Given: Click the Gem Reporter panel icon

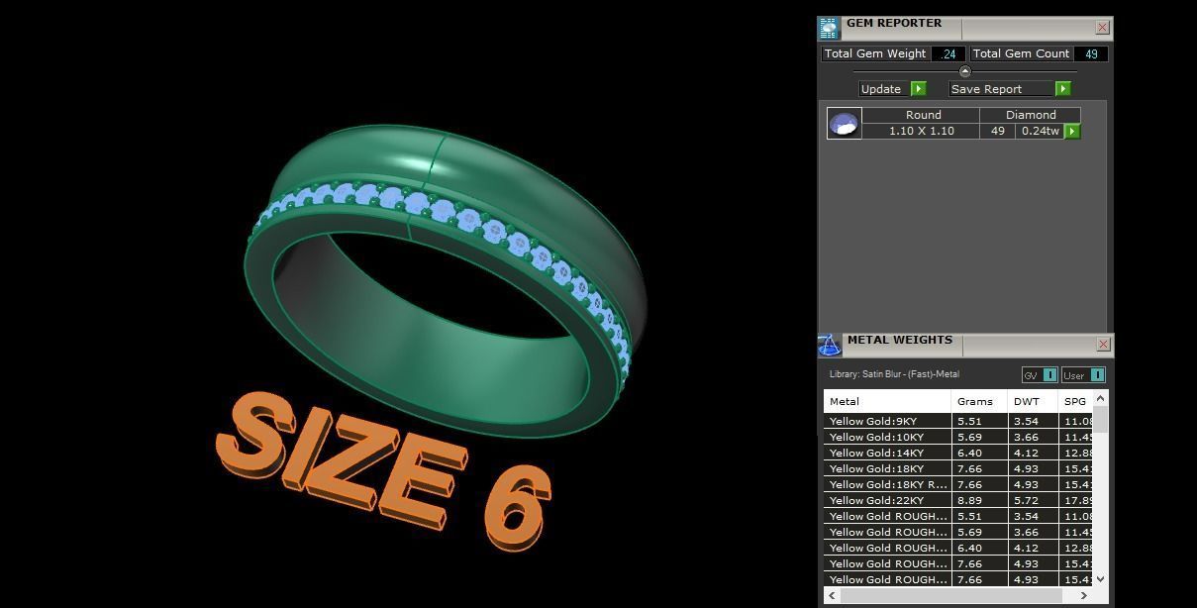Looking at the screenshot, I should click(x=828, y=28).
